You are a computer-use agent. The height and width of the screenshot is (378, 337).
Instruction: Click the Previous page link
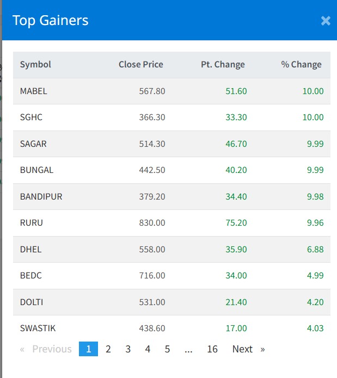pos(46,349)
